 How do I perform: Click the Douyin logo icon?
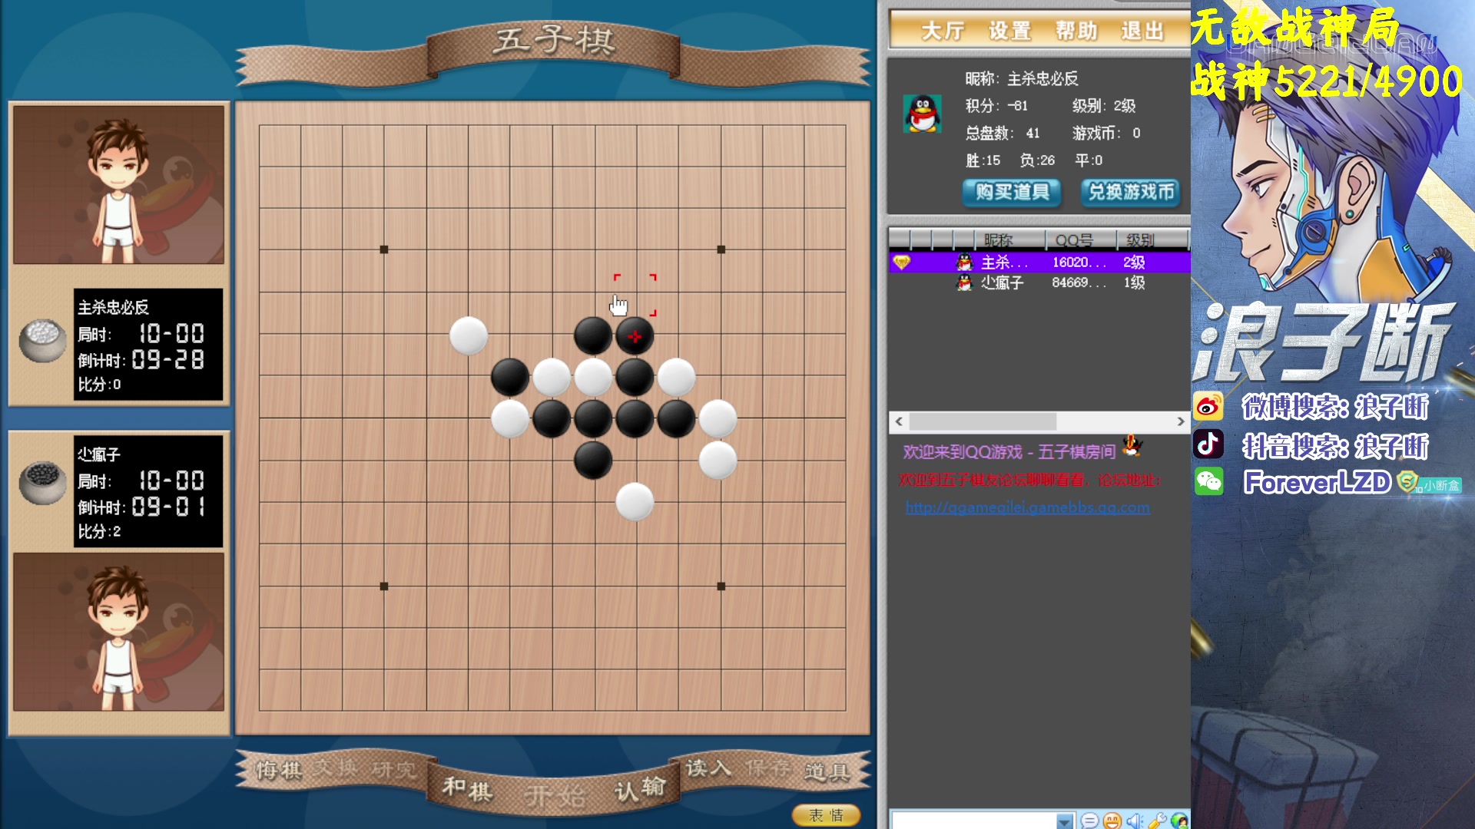1208,444
